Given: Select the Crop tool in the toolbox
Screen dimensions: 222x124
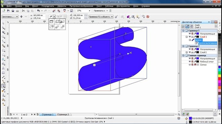Looking at the screenshot, I should 3,32.
